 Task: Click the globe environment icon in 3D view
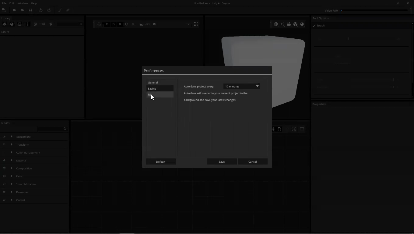click(276, 24)
